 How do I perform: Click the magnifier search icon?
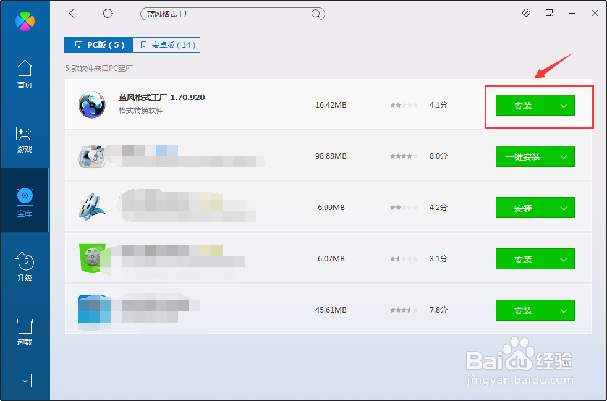[x=316, y=14]
